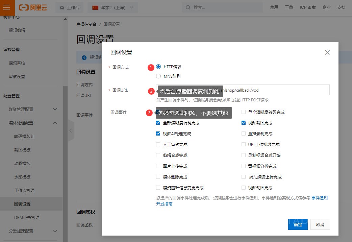Screen dimensions: 352x242
Task: Check 视频动图完成 checkbox
Action: [243, 187]
